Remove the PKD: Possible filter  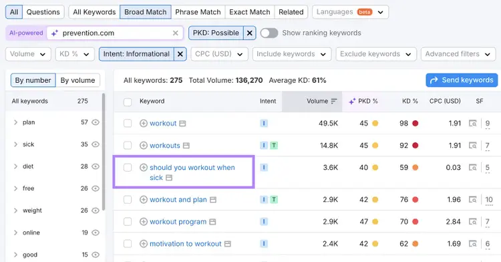[250, 33]
